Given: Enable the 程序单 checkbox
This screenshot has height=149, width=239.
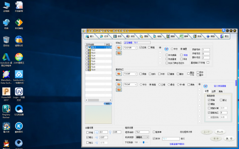Looking at the screenshot, I should [154, 132].
